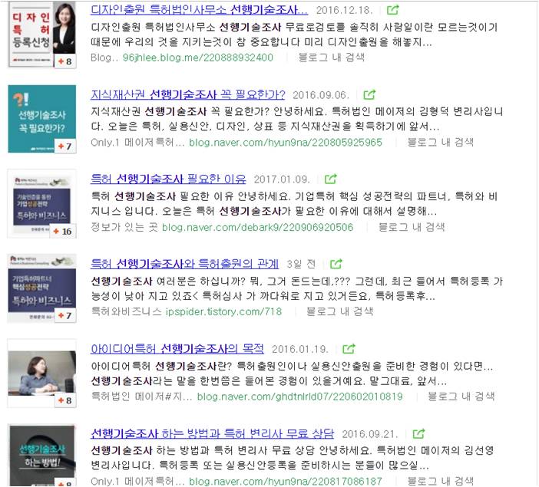
Task: Open 아이디어특허 선행기술조사의 목적 link
Action: 177,349
